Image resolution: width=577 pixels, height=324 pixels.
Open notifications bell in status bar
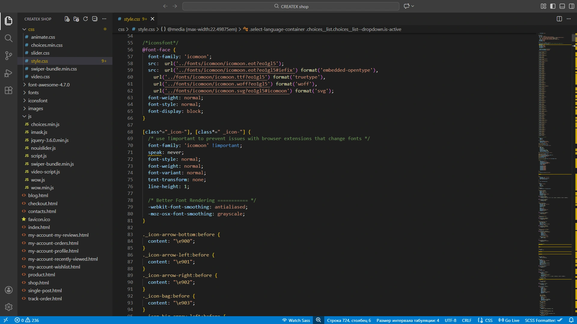coord(571,320)
